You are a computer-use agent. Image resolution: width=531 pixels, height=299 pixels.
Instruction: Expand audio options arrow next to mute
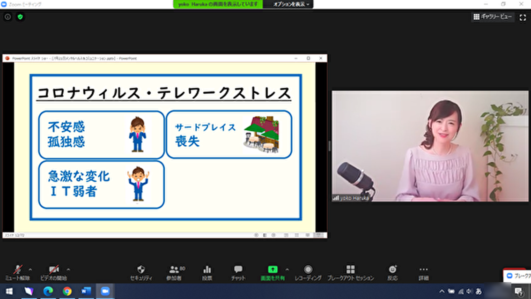coord(30,269)
